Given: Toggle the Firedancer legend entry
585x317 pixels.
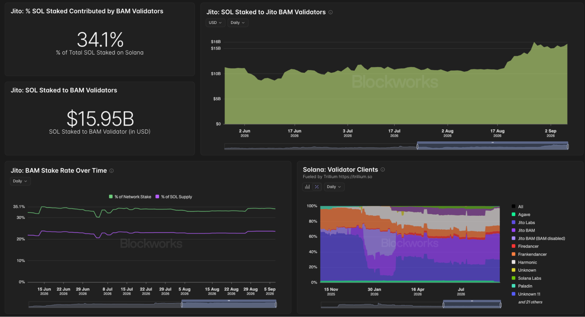Looking at the screenshot, I should coord(525,247).
